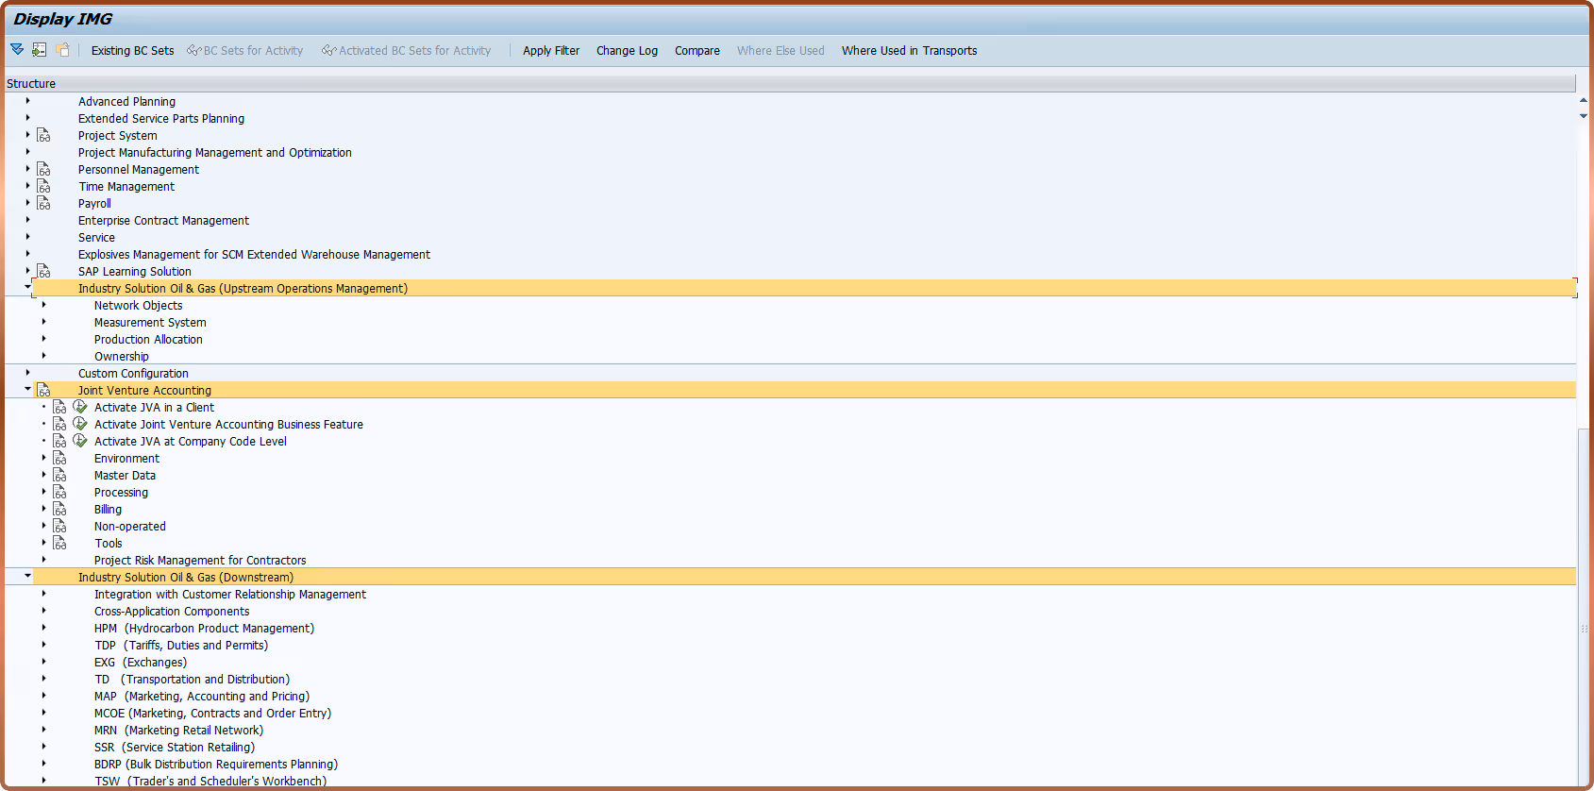
Task: Open documentation icon for Environment
Action: point(59,459)
